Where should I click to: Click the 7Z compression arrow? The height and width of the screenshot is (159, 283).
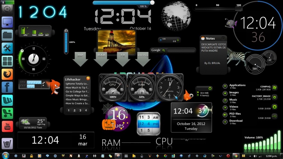tap(122, 59)
